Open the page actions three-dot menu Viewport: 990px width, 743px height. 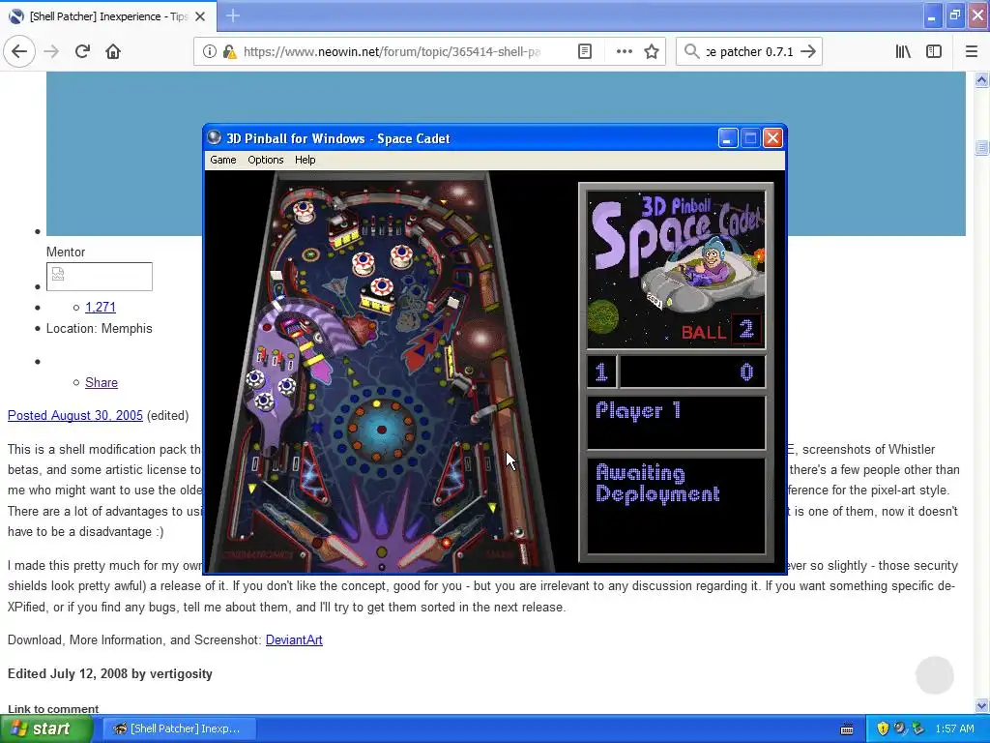point(624,51)
